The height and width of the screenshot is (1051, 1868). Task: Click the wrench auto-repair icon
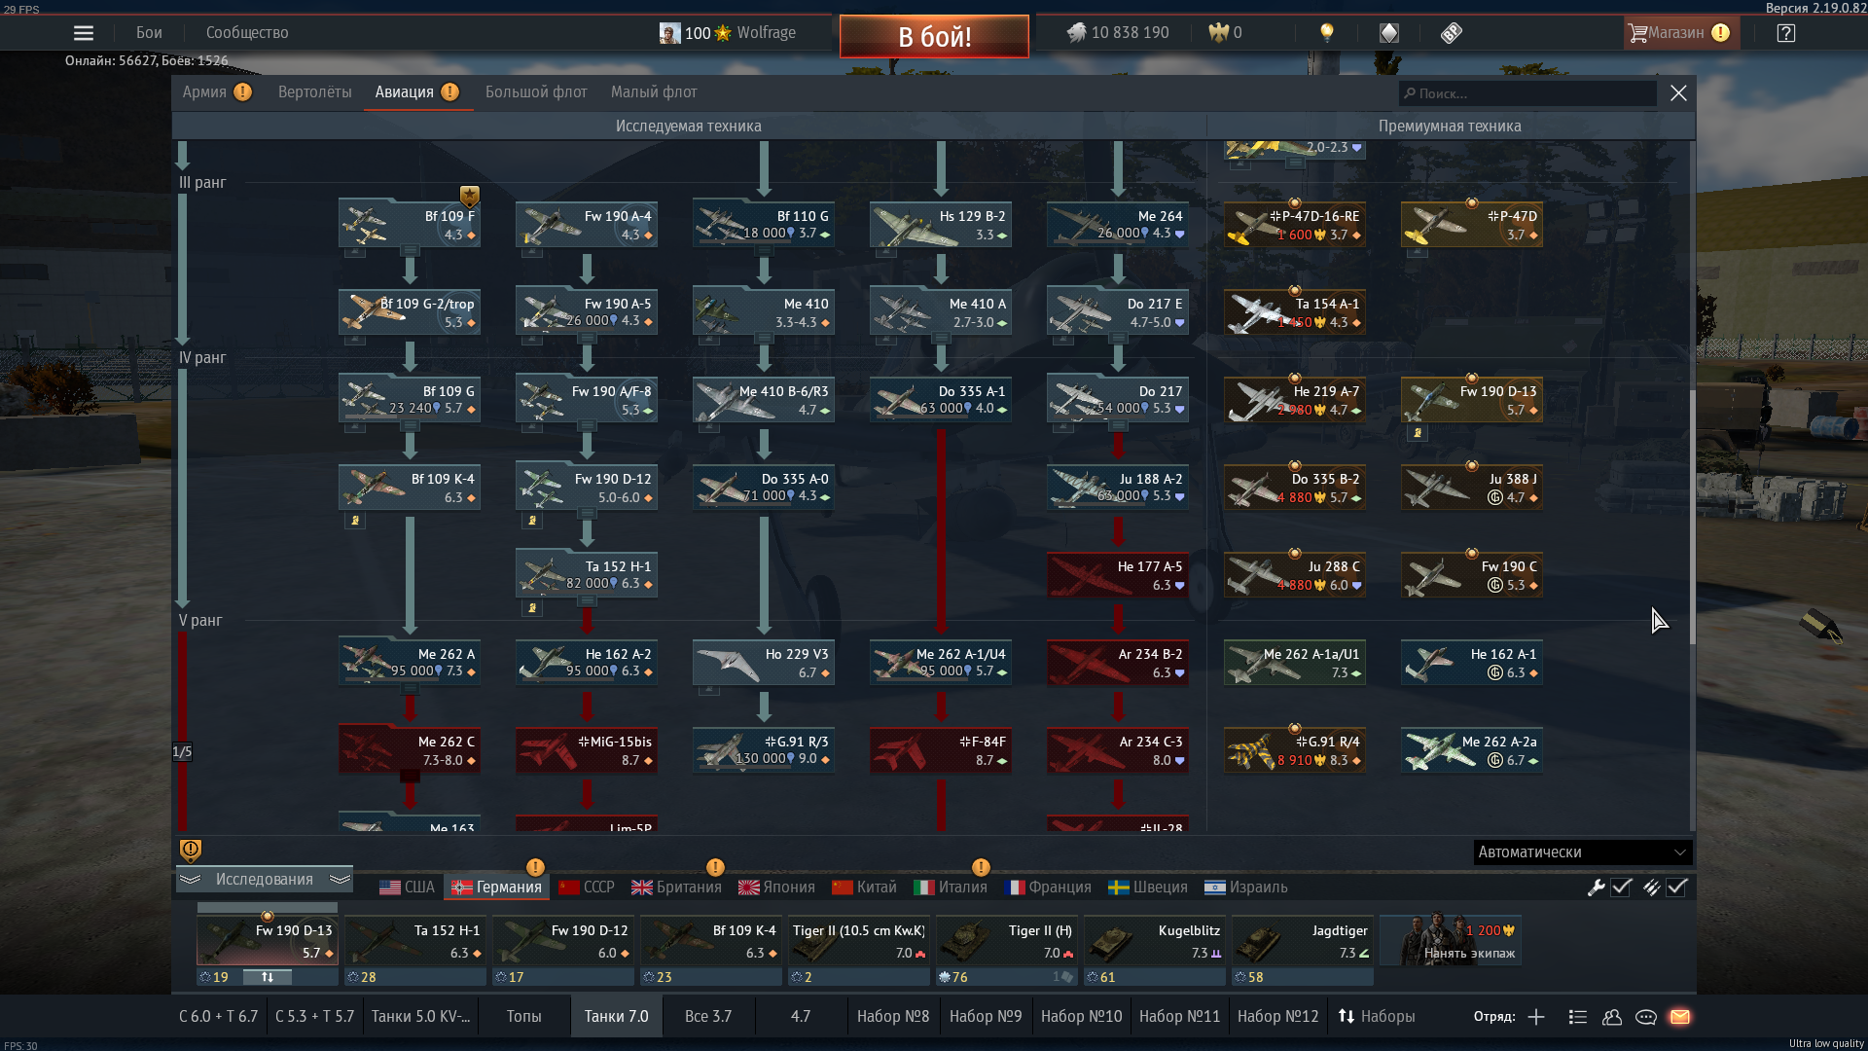[1596, 888]
